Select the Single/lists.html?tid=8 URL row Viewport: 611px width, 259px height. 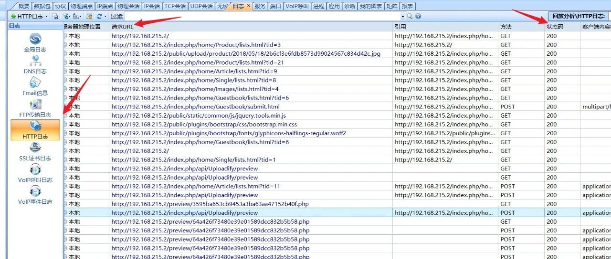tap(193, 80)
